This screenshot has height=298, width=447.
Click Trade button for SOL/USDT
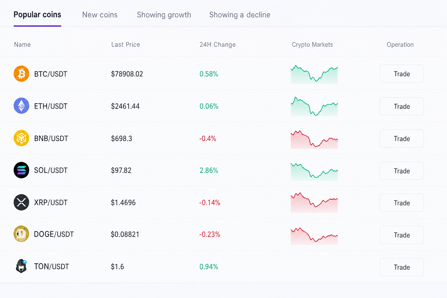tap(402, 171)
